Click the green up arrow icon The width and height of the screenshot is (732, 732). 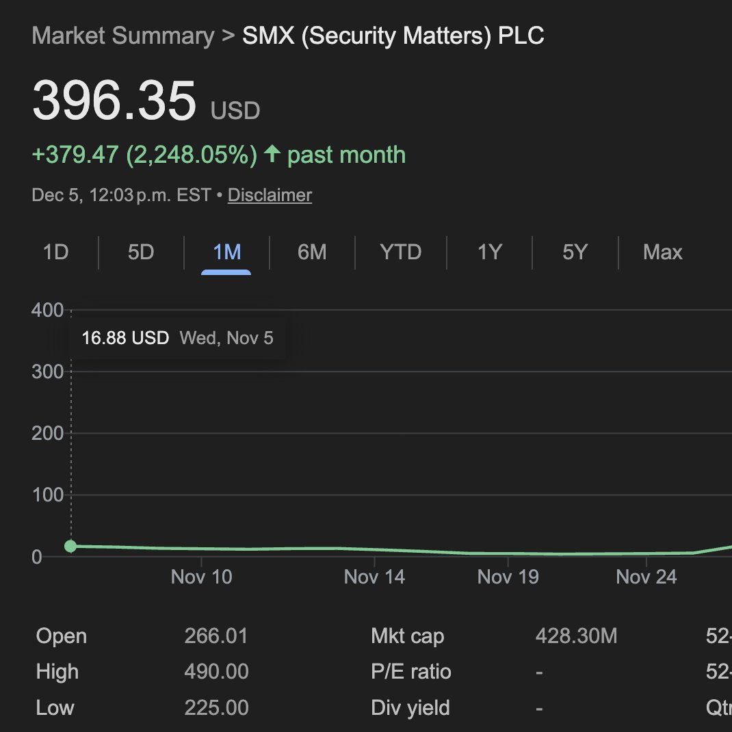coord(272,154)
